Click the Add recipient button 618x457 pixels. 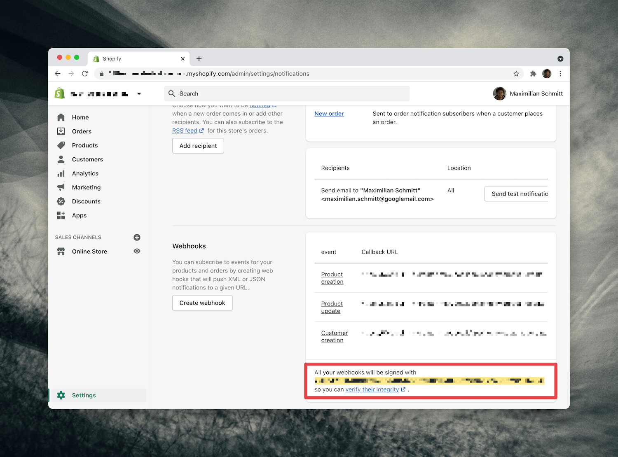(x=198, y=146)
